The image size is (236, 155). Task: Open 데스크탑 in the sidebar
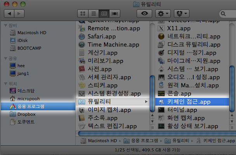[22, 91]
